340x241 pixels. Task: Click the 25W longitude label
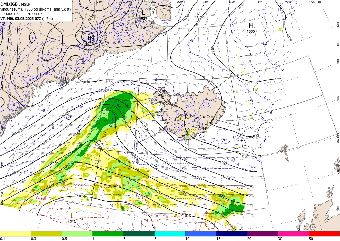click(153, 2)
